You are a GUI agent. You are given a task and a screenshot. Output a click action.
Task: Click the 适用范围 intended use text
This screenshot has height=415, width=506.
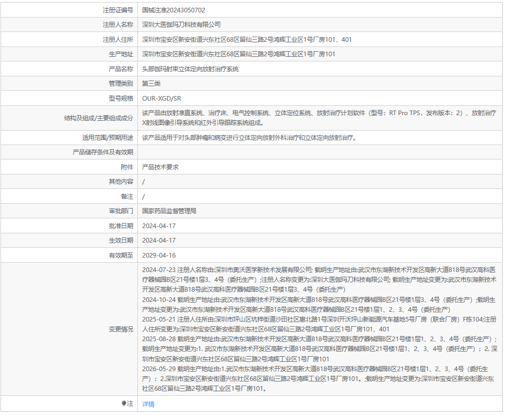[249, 137]
